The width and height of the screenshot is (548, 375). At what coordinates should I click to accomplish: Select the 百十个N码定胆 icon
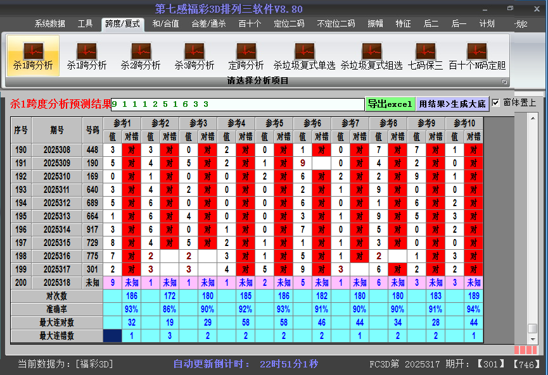[477, 56]
